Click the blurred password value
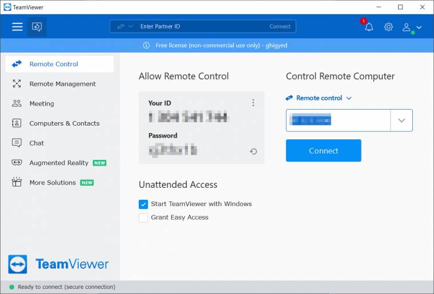The image size is (434, 294). pos(172,150)
